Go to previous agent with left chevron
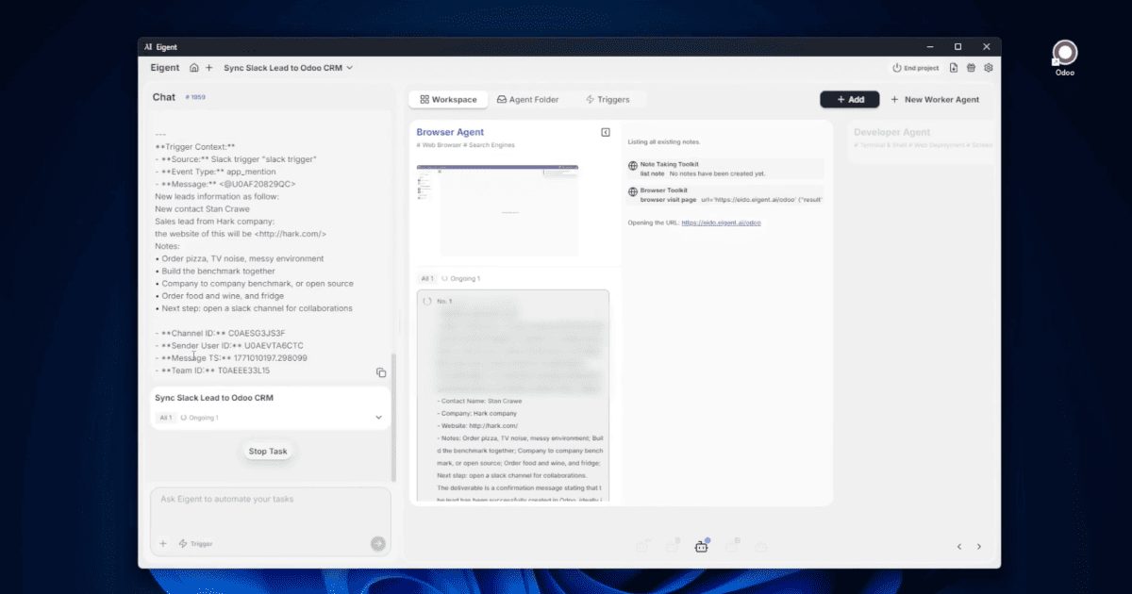 [x=959, y=546]
